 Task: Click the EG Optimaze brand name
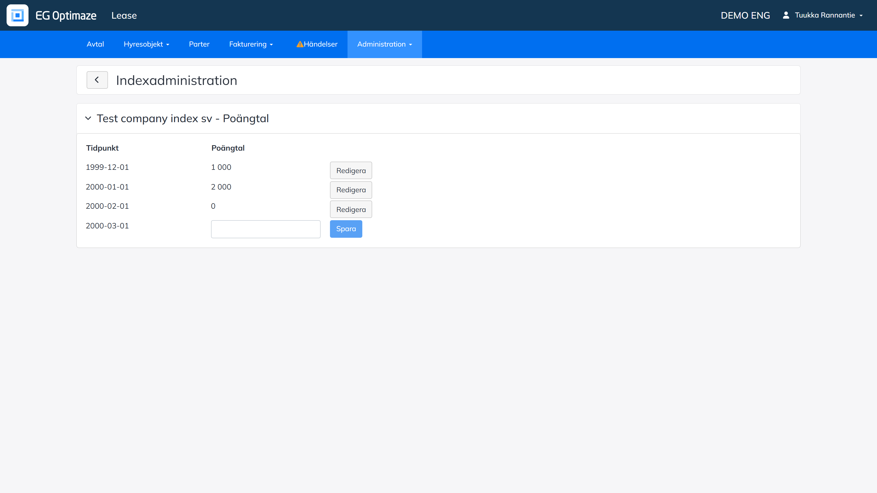(66, 16)
